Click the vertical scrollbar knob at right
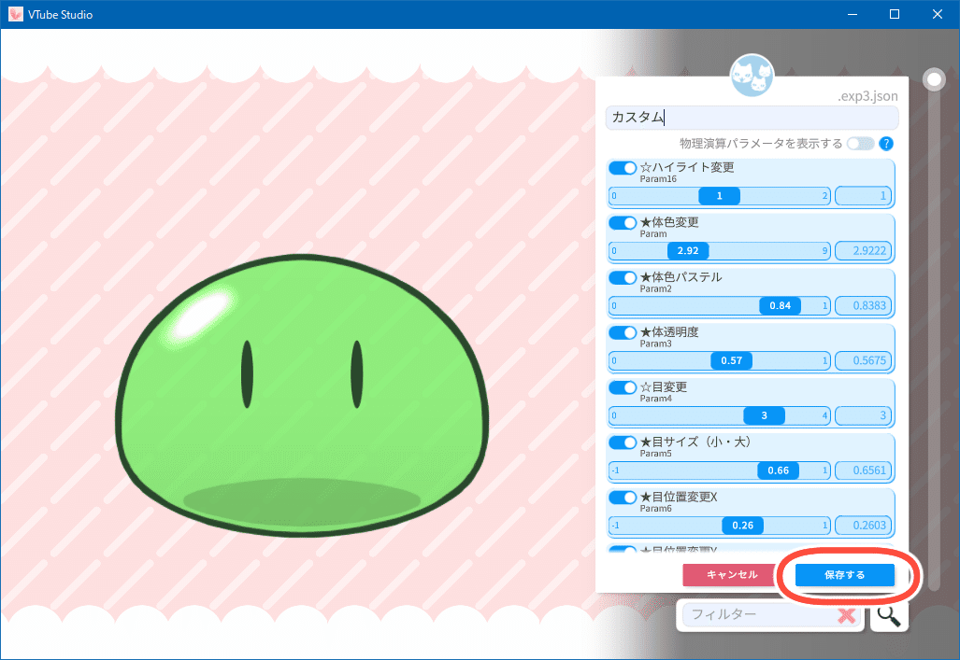960x660 pixels. point(934,79)
